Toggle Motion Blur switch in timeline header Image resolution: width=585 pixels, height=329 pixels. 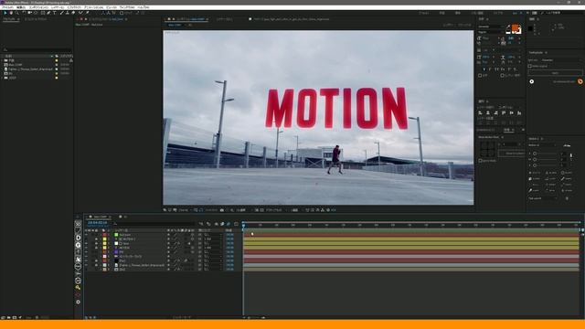[229, 224]
